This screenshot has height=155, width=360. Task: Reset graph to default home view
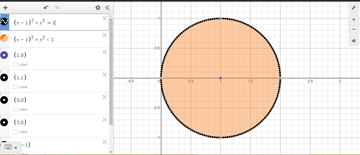click(354, 41)
